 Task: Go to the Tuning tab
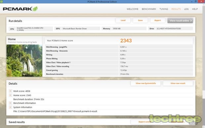(x=164, y=9)
